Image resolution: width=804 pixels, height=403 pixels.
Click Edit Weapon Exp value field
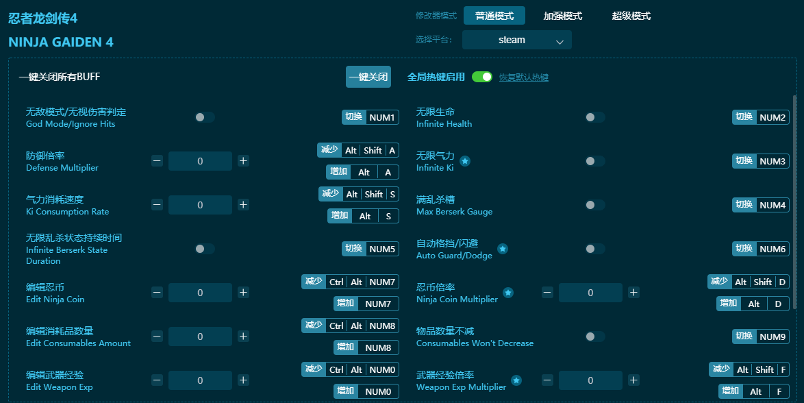(200, 380)
